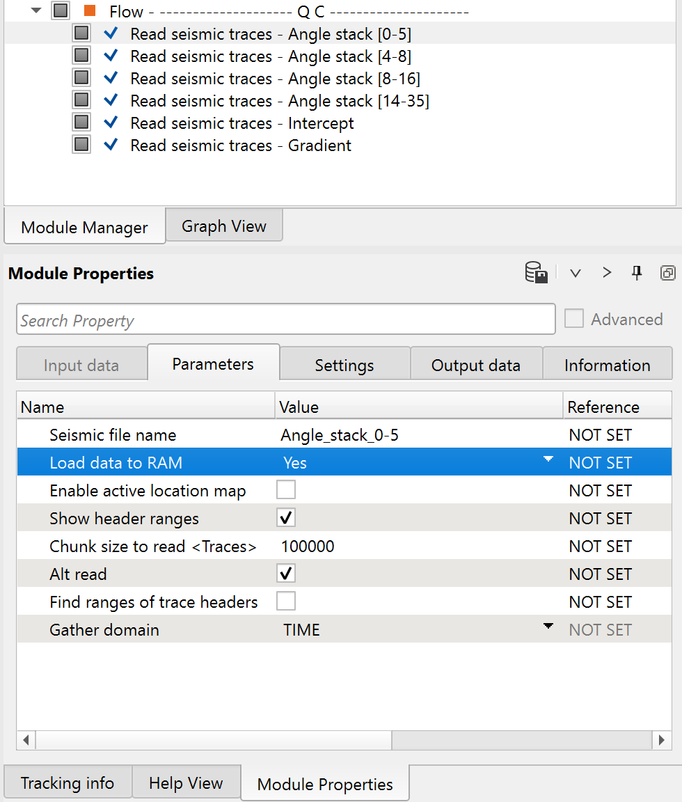Click the down chevron icon in Module Properties header

pos(576,273)
